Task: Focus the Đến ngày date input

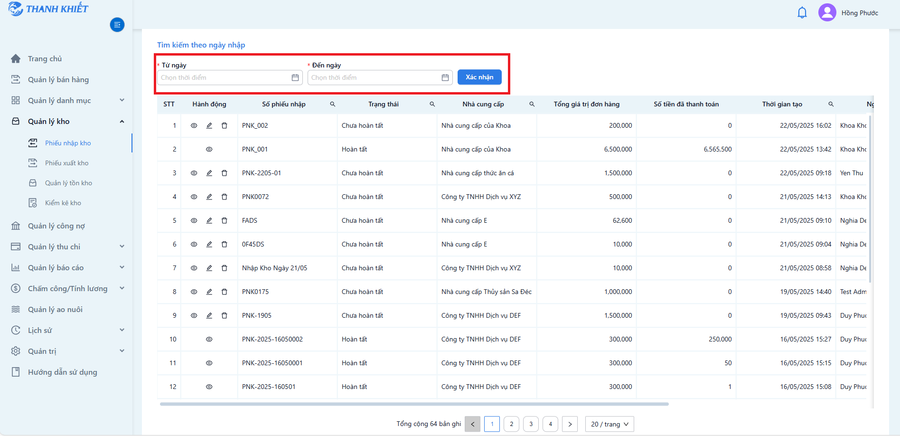Action: 380,77
